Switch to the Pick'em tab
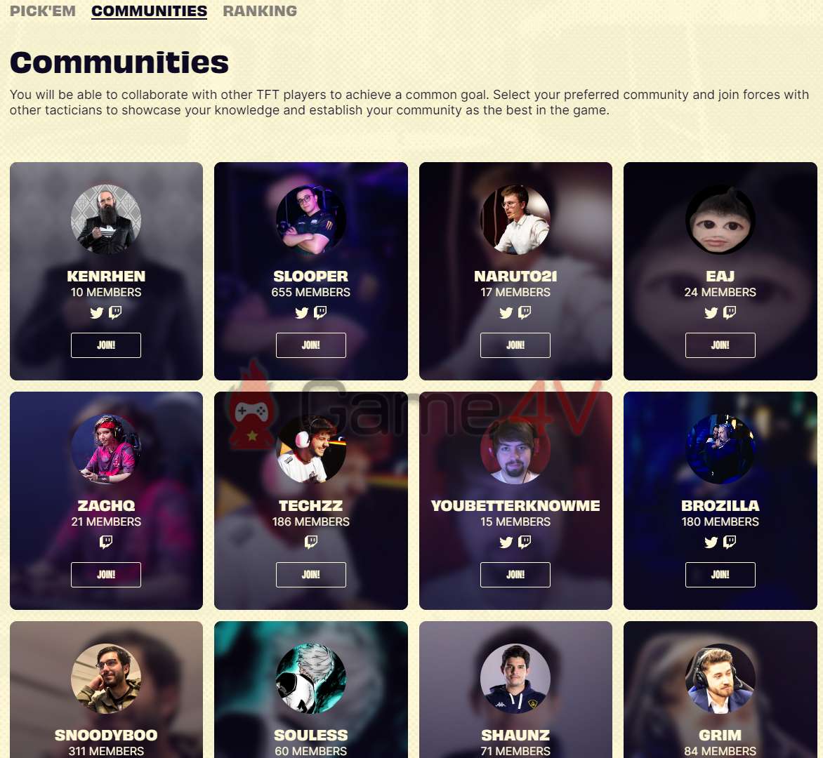Image resolution: width=823 pixels, height=758 pixels. coord(43,11)
